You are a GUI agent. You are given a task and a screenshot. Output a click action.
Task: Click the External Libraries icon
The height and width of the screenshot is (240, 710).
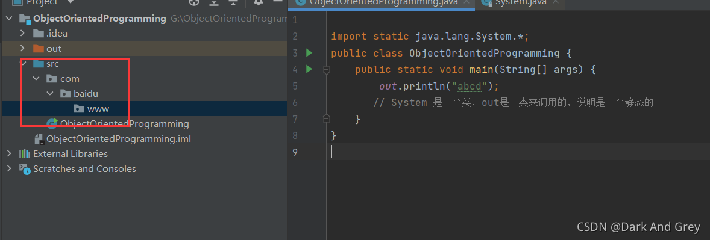pyautogui.click(x=25, y=153)
